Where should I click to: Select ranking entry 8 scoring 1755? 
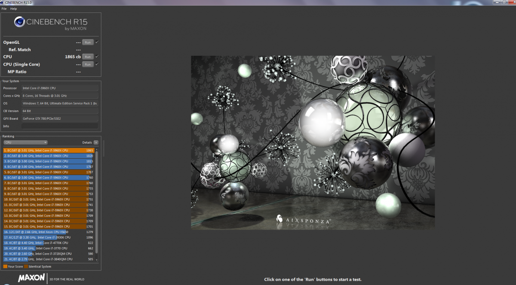[x=49, y=188]
